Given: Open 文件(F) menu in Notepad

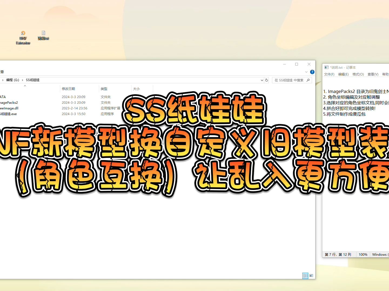Looking at the screenshot, I should [x=329, y=74].
